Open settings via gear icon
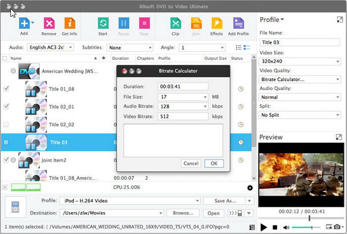 [x=250, y=188]
